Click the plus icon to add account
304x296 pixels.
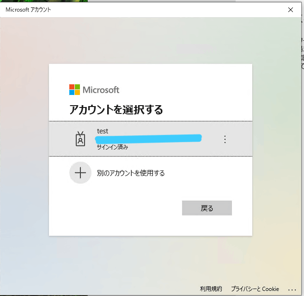(x=80, y=173)
